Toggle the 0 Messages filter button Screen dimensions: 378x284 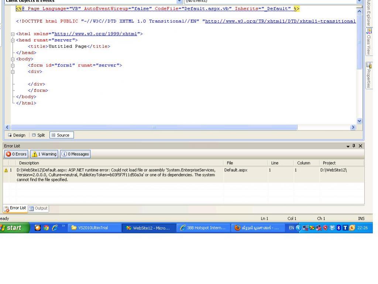pos(75,154)
